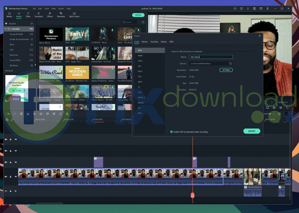The height and width of the screenshot is (213, 299).
Task: Hide video track 4 using eye icon
Action: (16, 139)
